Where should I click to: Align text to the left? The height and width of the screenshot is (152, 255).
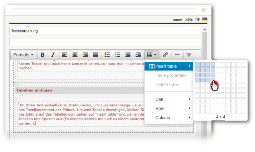[x=64, y=55]
